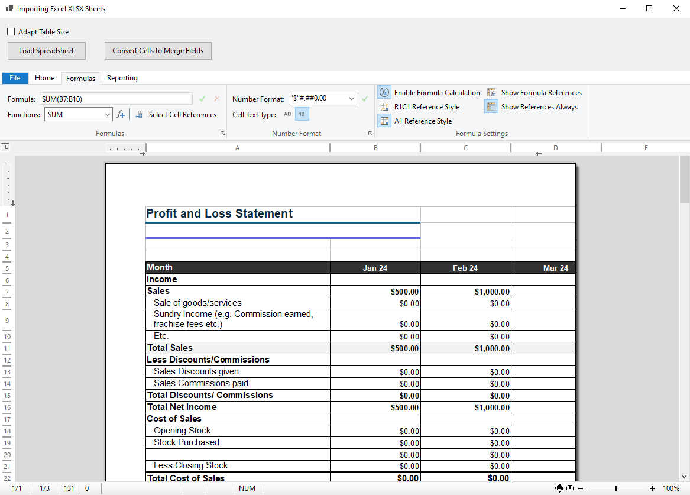Click the Profit and Loss Statement title
The width and height of the screenshot is (690, 495).
(219, 213)
